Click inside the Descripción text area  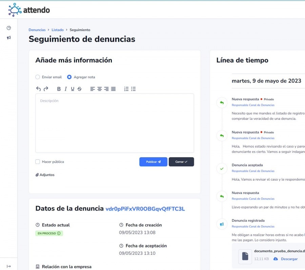tap(115, 124)
